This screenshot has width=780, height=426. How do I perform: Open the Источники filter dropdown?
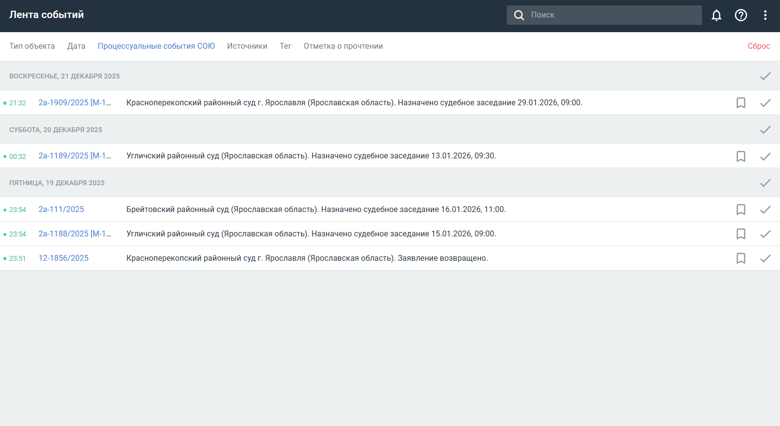tap(247, 46)
